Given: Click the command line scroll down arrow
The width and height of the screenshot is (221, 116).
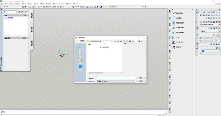Looking at the screenshot, I should [x=166, y=113].
